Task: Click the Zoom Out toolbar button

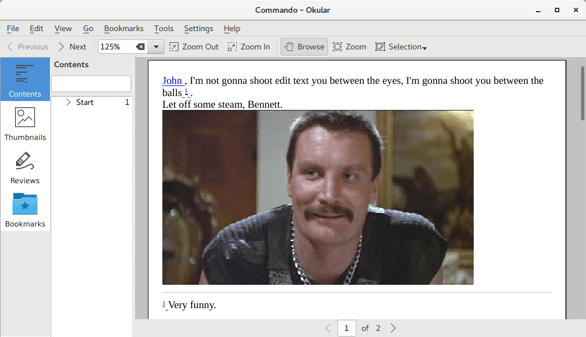Action: pos(194,47)
